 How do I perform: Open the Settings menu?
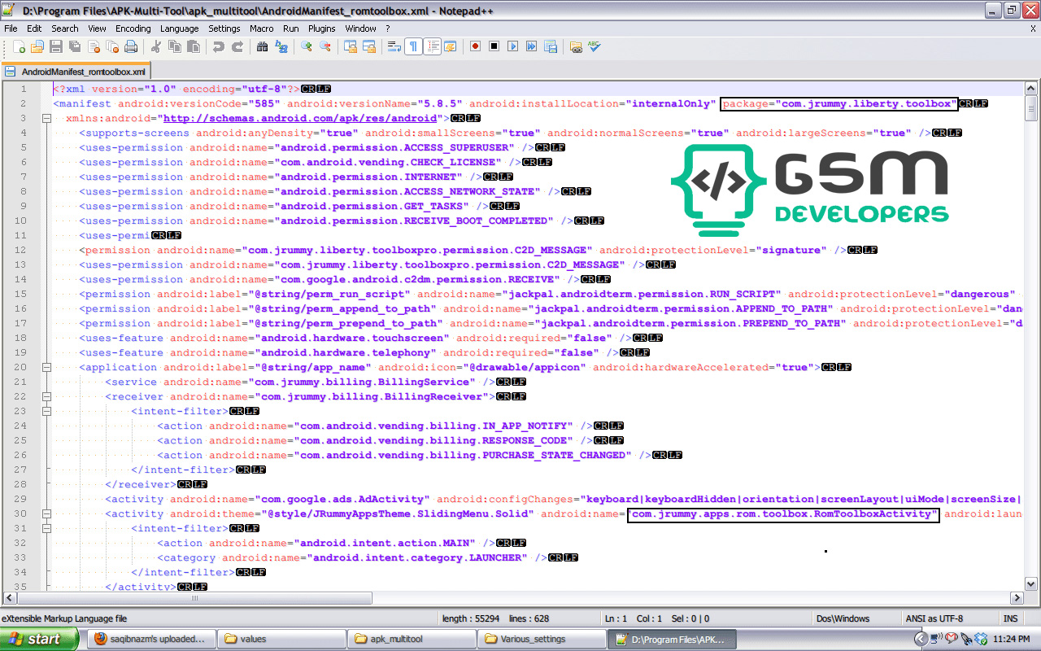pos(224,28)
